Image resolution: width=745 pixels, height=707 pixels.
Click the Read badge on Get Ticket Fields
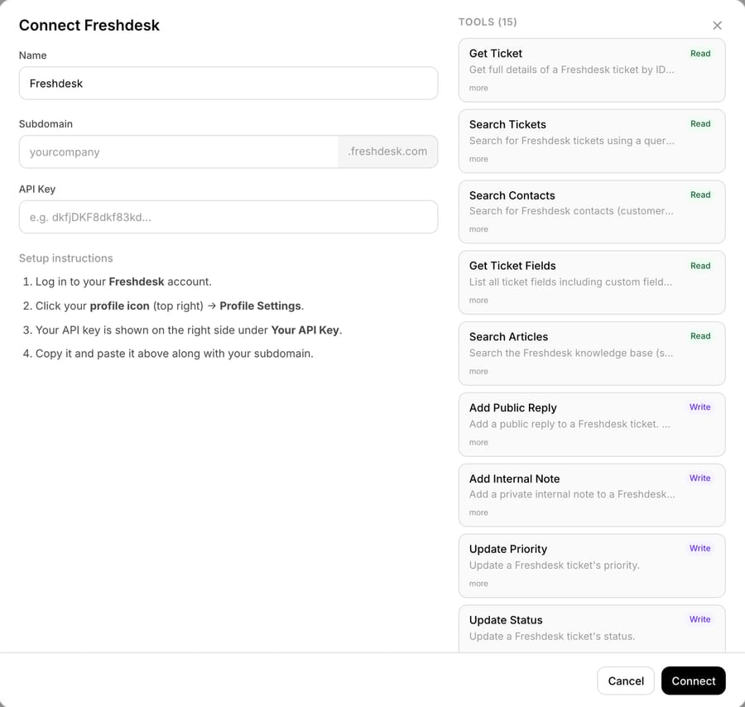pos(700,266)
